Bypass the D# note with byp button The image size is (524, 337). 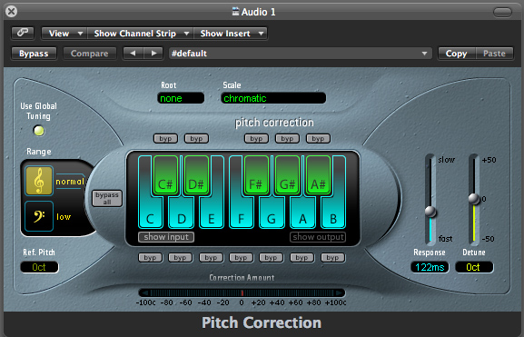point(196,138)
